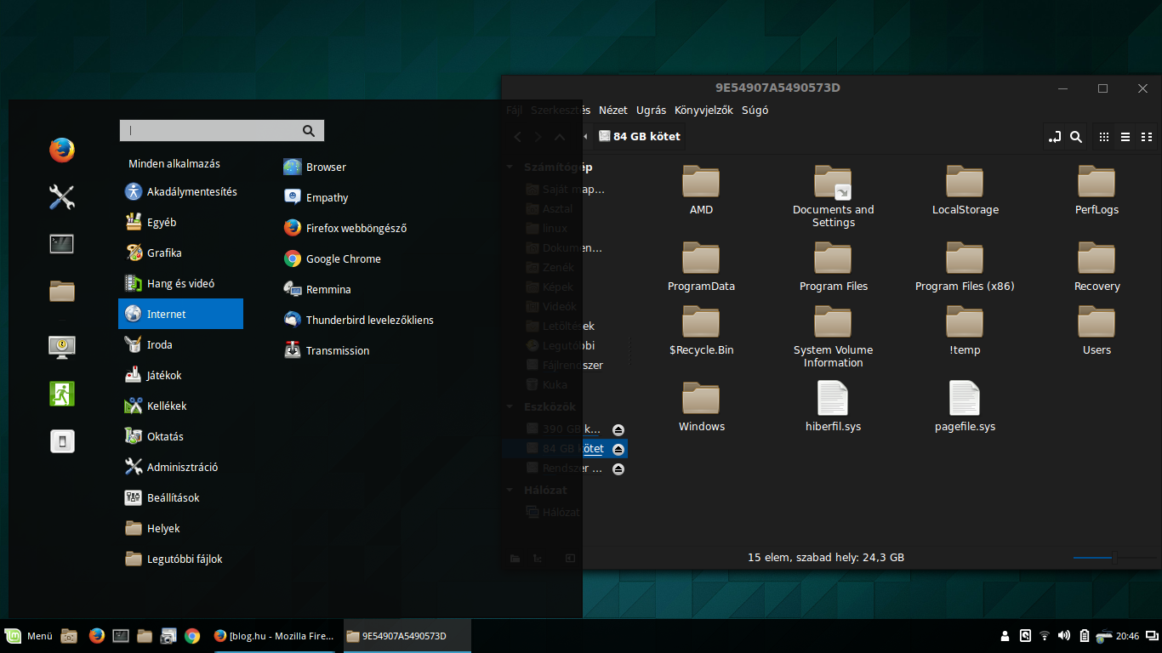Click the shutdown power icon in favorites
The height and width of the screenshot is (653, 1162).
[61, 441]
